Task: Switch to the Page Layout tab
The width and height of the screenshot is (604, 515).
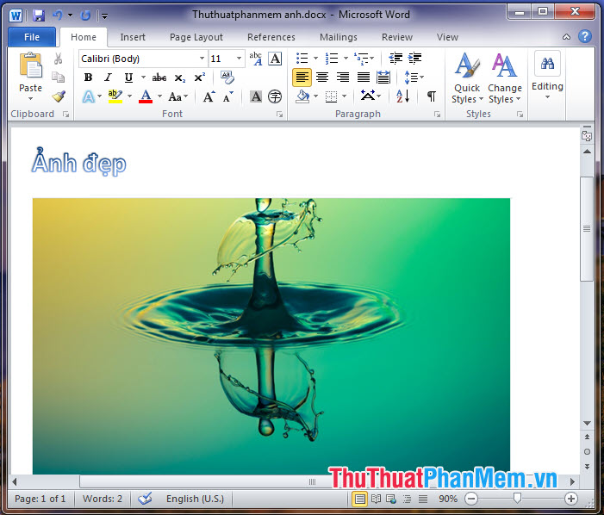Action: click(x=196, y=37)
